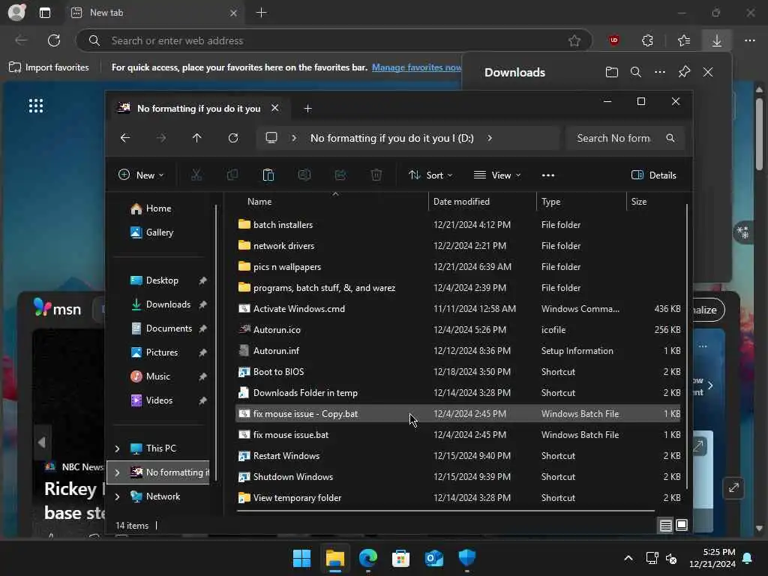Open Windows Start button on taskbar
This screenshot has width=768, height=576.
pos(301,558)
